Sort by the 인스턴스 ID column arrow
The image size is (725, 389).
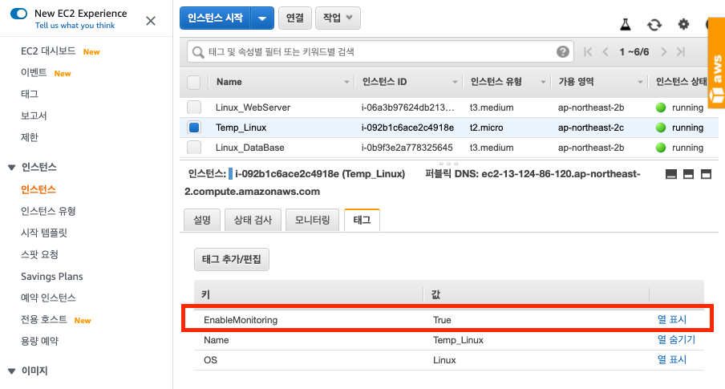(455, 83)
